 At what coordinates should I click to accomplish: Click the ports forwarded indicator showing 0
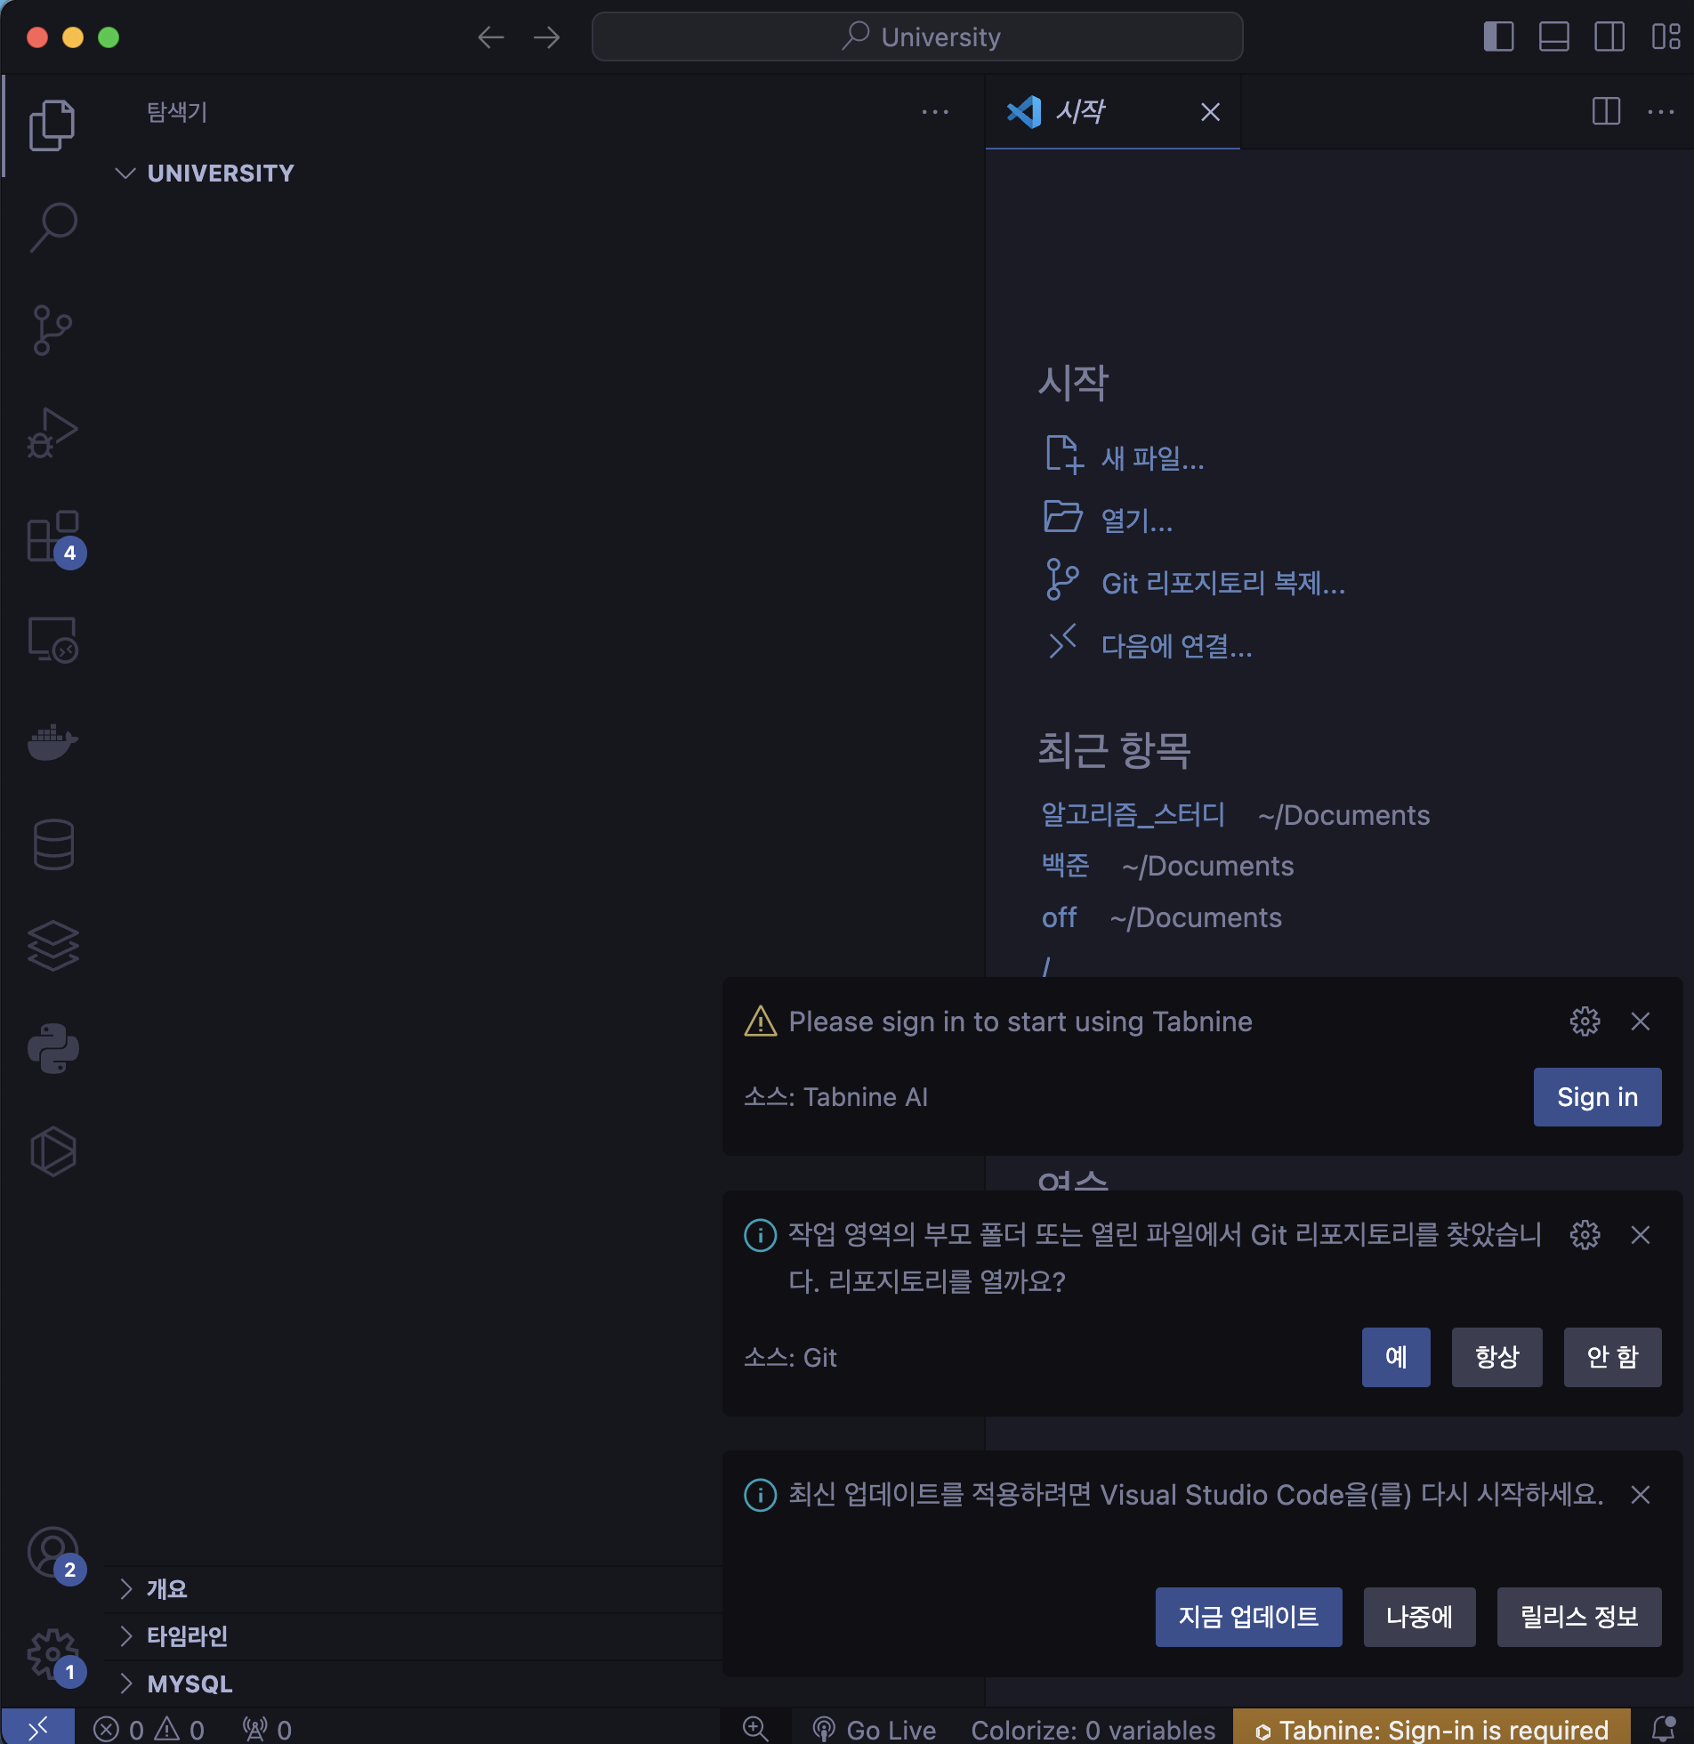point(267,1729)
